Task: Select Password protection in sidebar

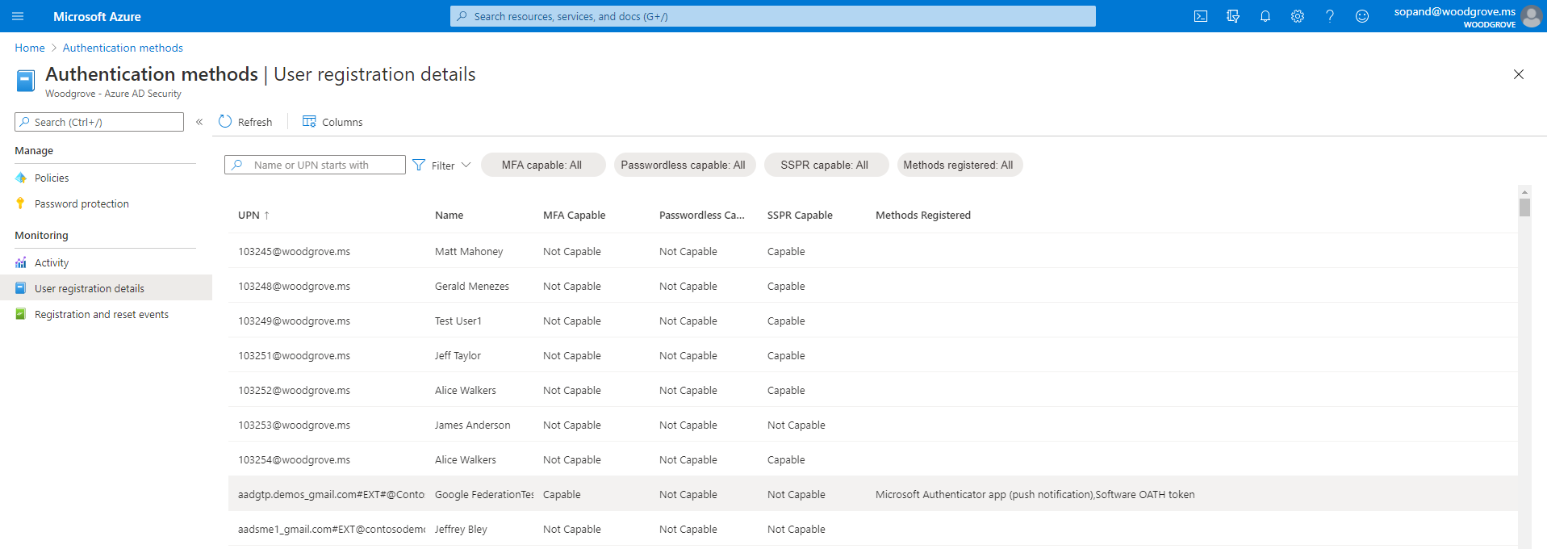Action: click(x=82, y=204)
